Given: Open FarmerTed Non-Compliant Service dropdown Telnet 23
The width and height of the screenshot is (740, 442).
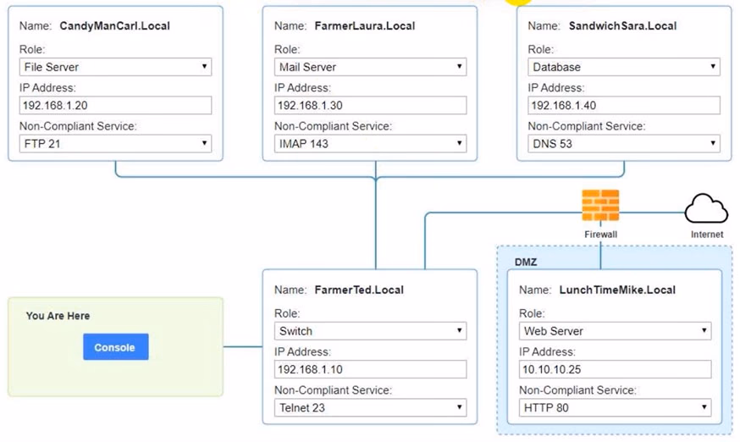Looking at the screenshot, I should point(371,407).
